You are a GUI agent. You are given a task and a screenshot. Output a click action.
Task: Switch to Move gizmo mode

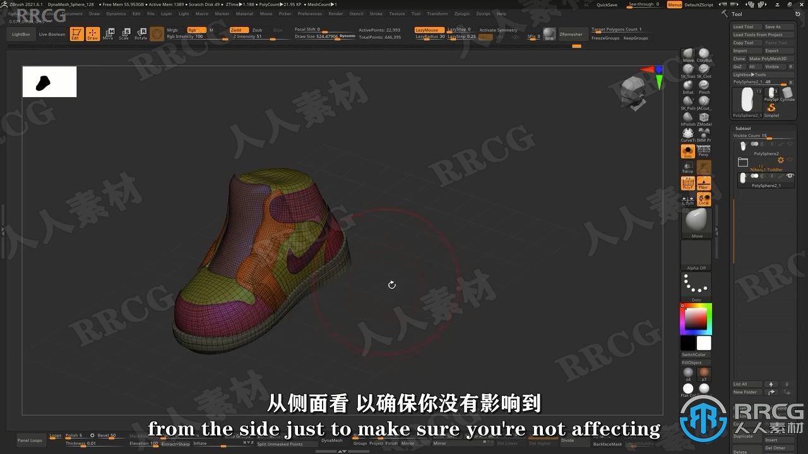(109, 34)
